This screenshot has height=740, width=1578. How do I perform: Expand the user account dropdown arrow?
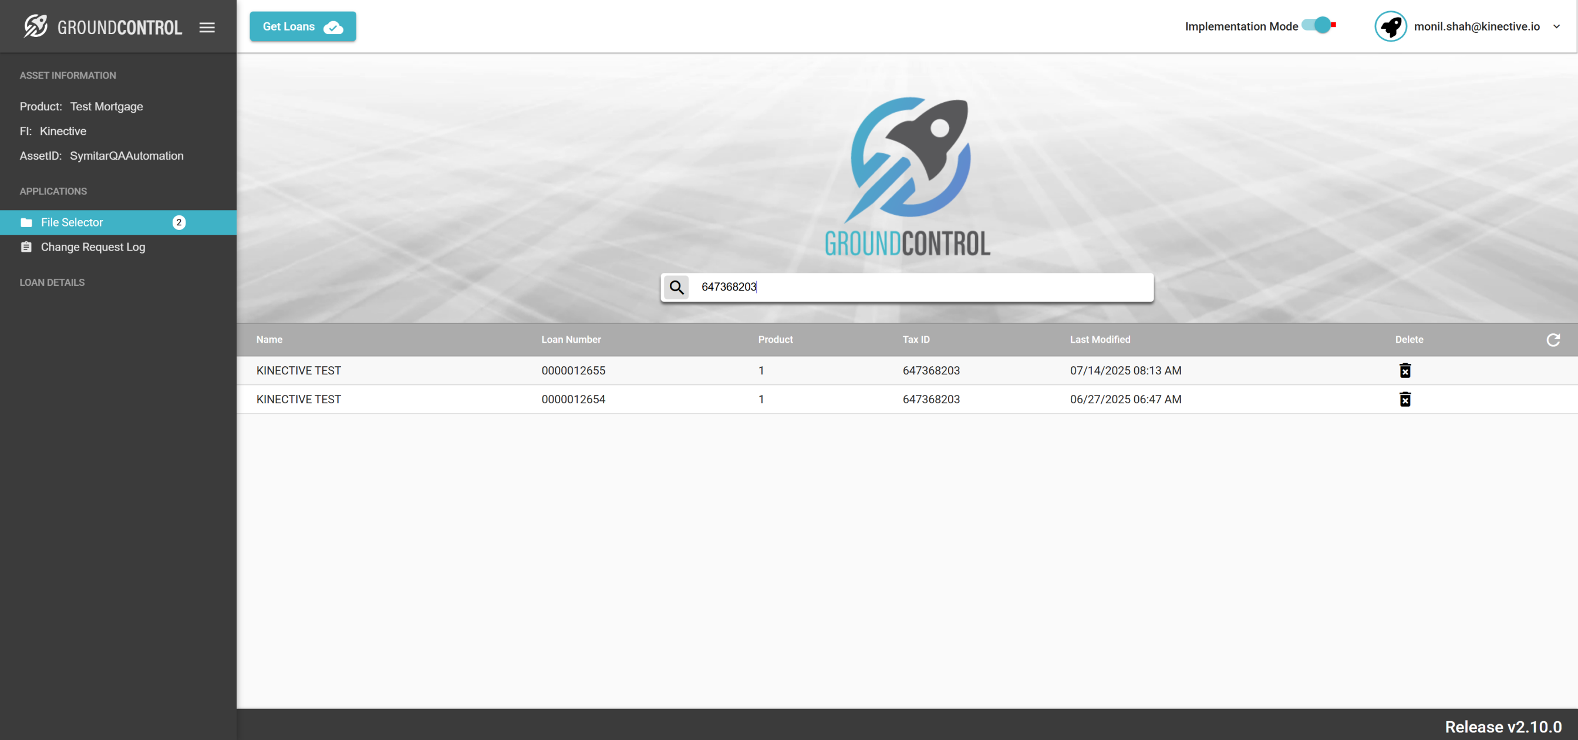click(x=1556, y=26)
